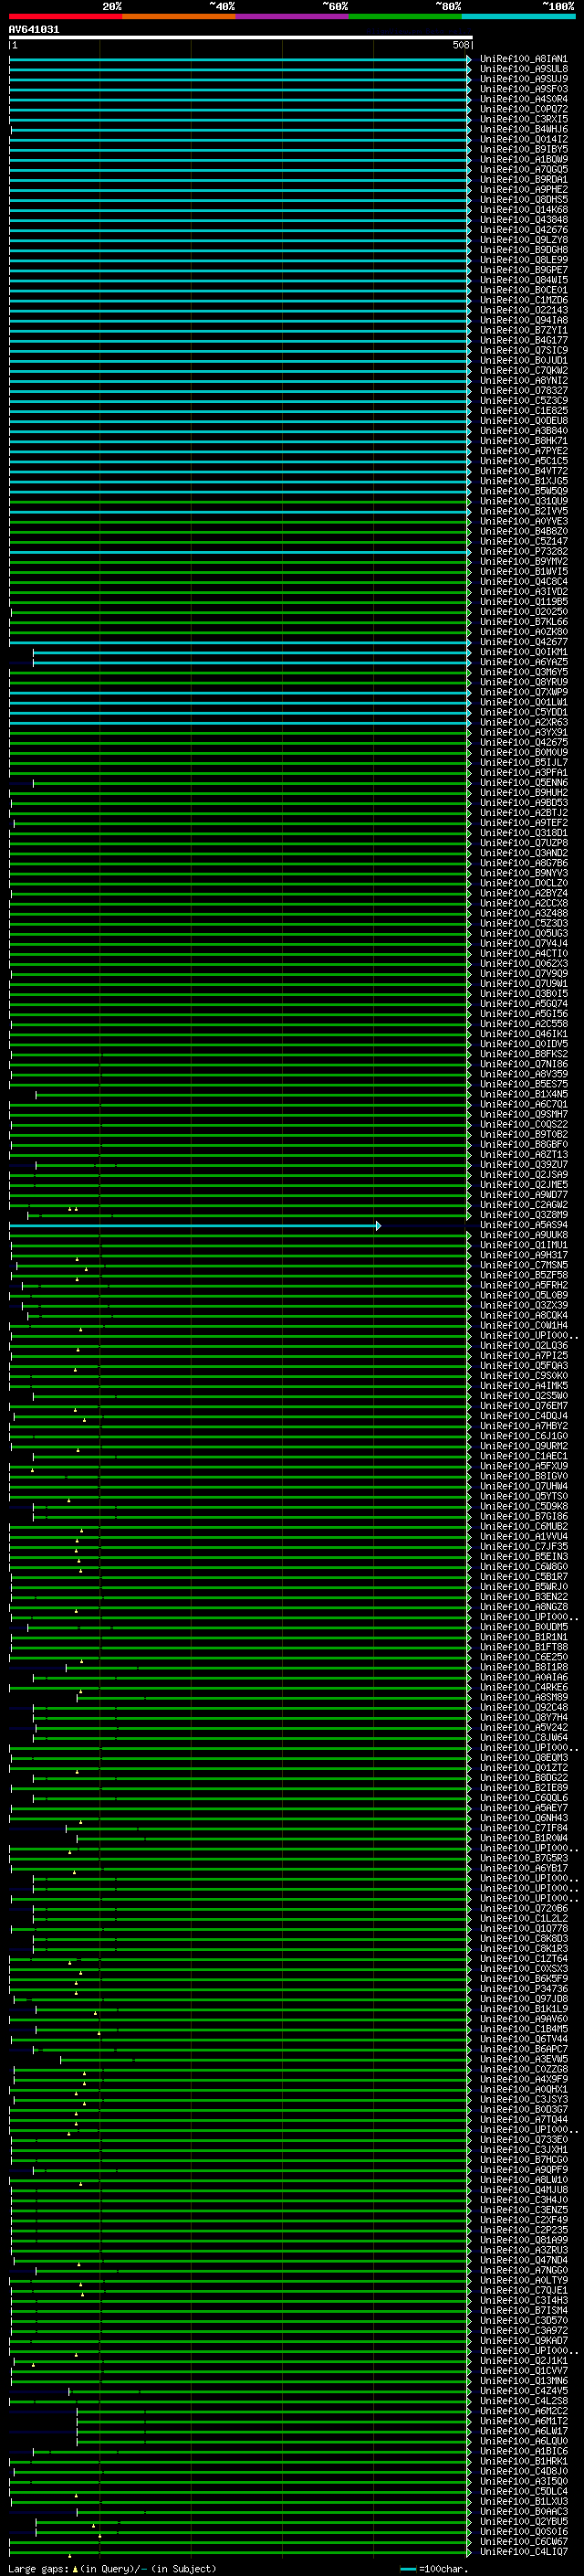This screenshot has width=584, height=2576.
Task: Click the red 20% identity legend segment
Action: tap(65, 16)
